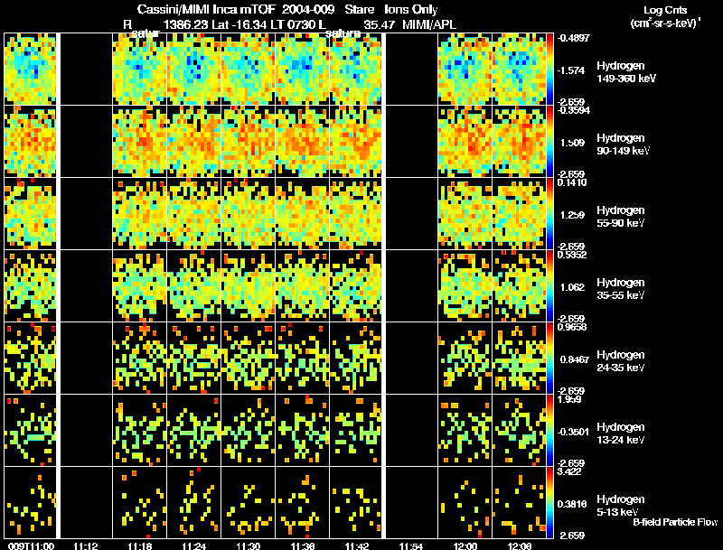Image resolution: width=723 pixels, height=550 pixels.
Task: Click the '-0.4897' color scale maximum
Action: tap(573, 38)
